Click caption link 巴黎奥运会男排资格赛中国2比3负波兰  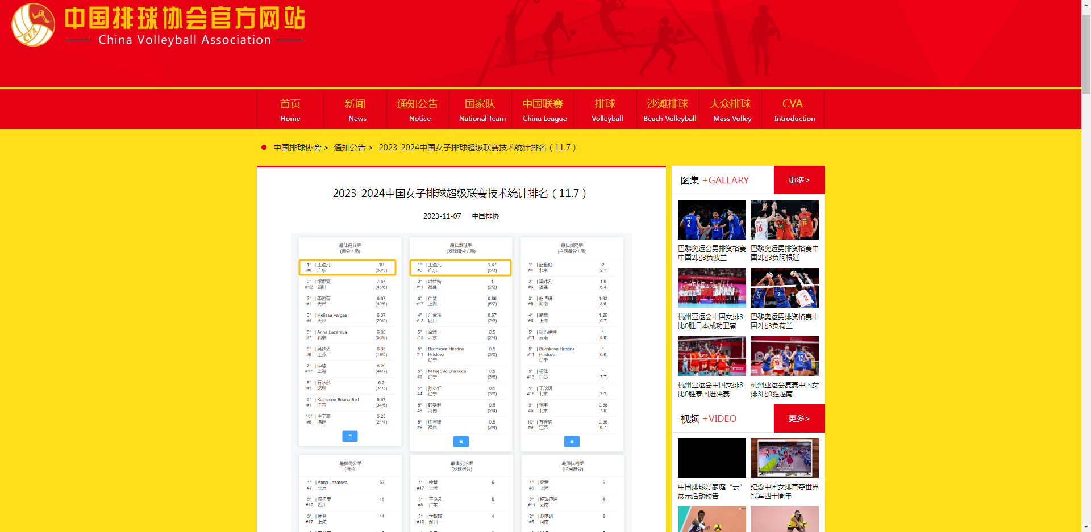tap(712, 253)
